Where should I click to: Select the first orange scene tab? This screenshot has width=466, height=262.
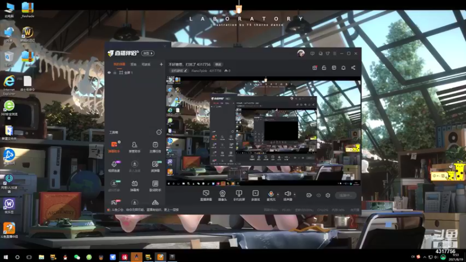(119, 64)
